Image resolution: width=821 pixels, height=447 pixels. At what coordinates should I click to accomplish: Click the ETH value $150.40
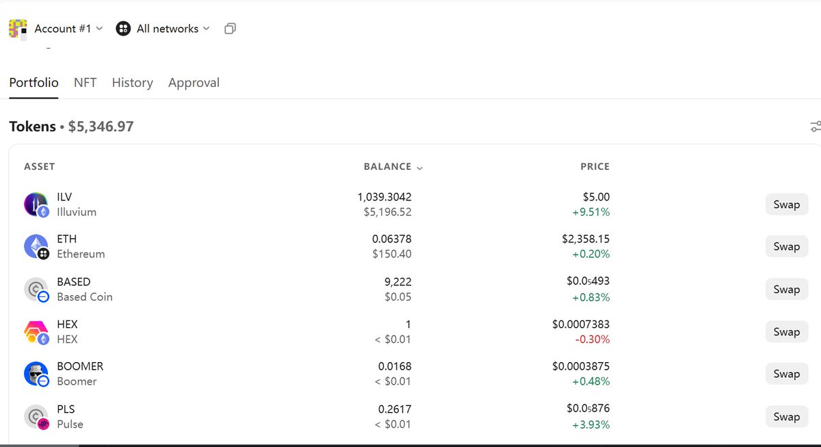392,254
